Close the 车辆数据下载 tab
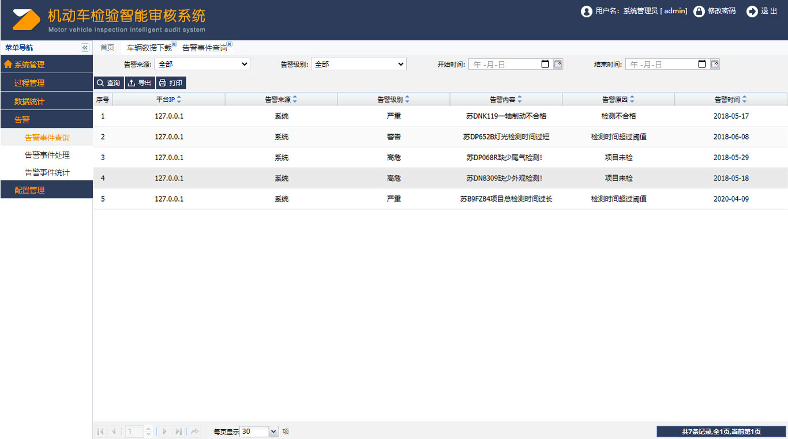The height and width of the screenshot is (439, 788). pyautogui.click(x=174, y=44)
